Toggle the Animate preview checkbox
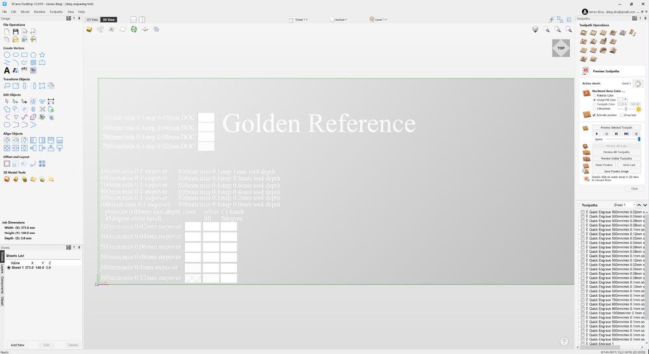The width and height of the screenshot is (649, 354). pyautogui.click(x=594, y=115)
